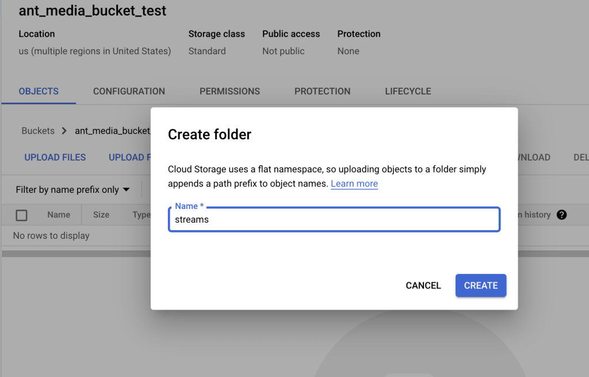Click the 'Not public' access value

(x=283, y=51)
